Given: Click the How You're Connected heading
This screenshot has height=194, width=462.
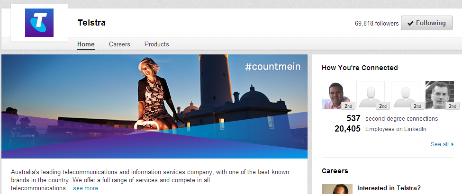Looking at the screenshot, I should coord(360,68).
